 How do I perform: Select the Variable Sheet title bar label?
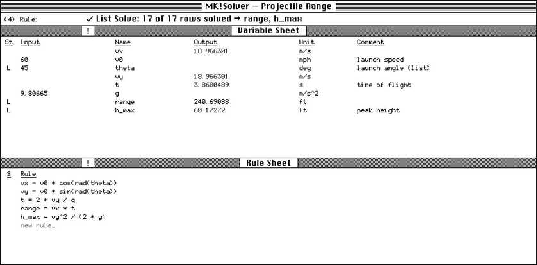click(x=268, y=31)
